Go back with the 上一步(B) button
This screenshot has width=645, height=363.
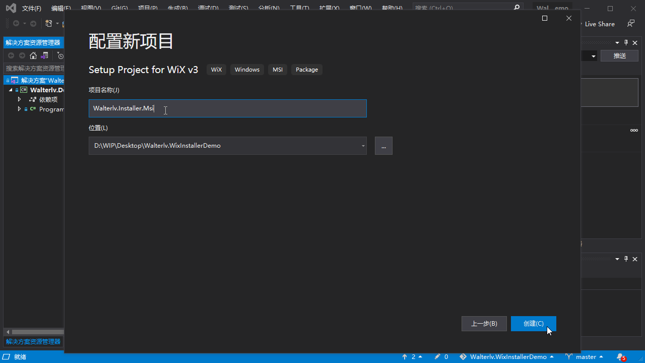pos(484,324)
